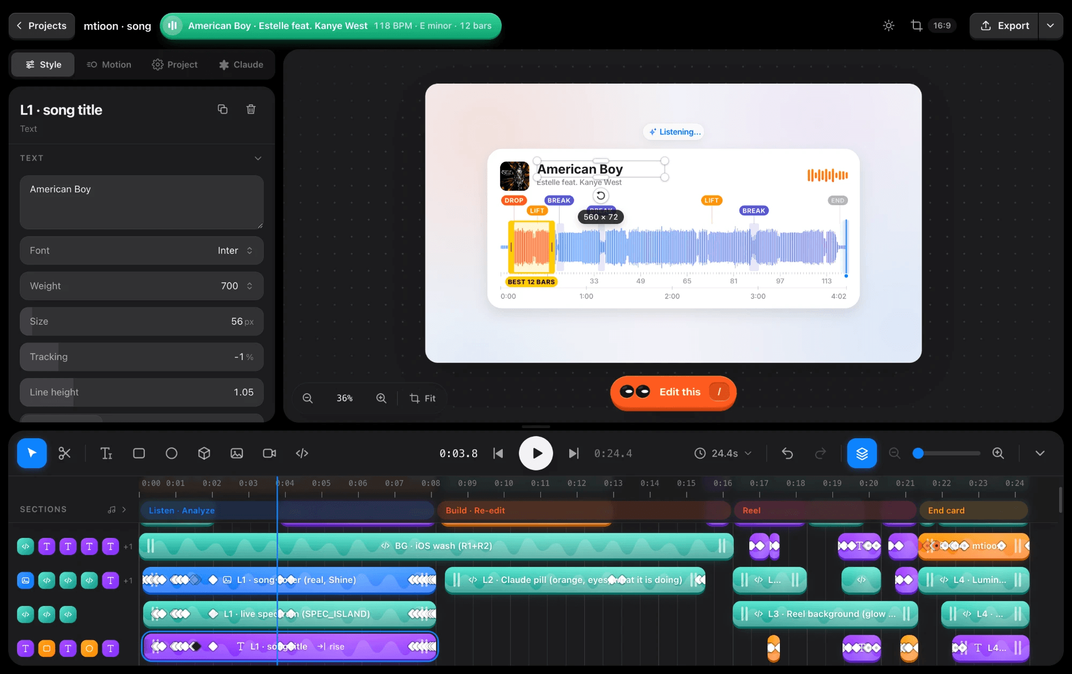Go back to Projects

[x=41, y=26]
